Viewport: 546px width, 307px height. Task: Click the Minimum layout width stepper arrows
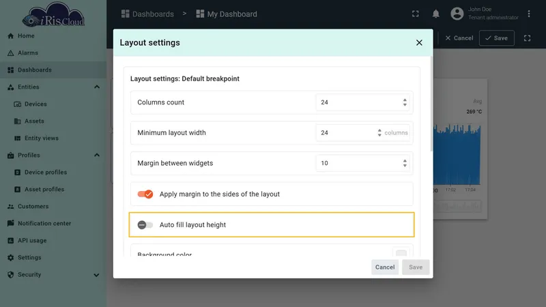(379, 132)
